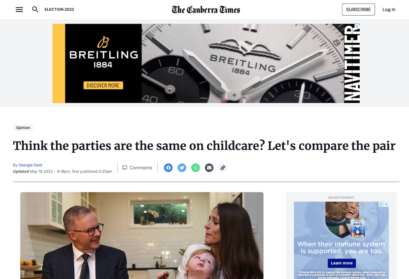
Task: Copy article link icon
Action: (223, 168)
